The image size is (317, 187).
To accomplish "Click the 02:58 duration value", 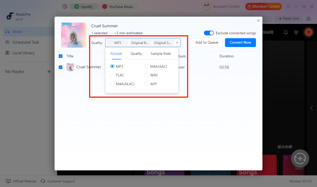I will pos(224,67).
